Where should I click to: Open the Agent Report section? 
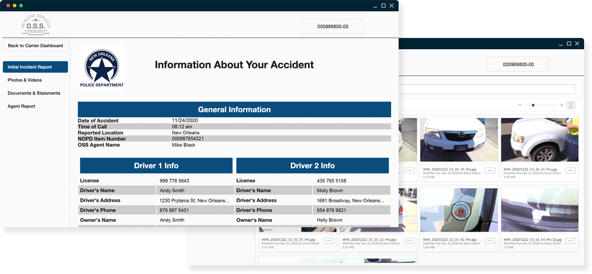[21, 106]
